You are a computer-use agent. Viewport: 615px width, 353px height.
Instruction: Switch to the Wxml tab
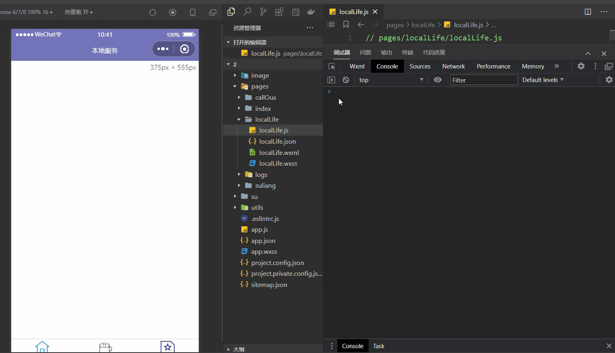coord(357,66)
